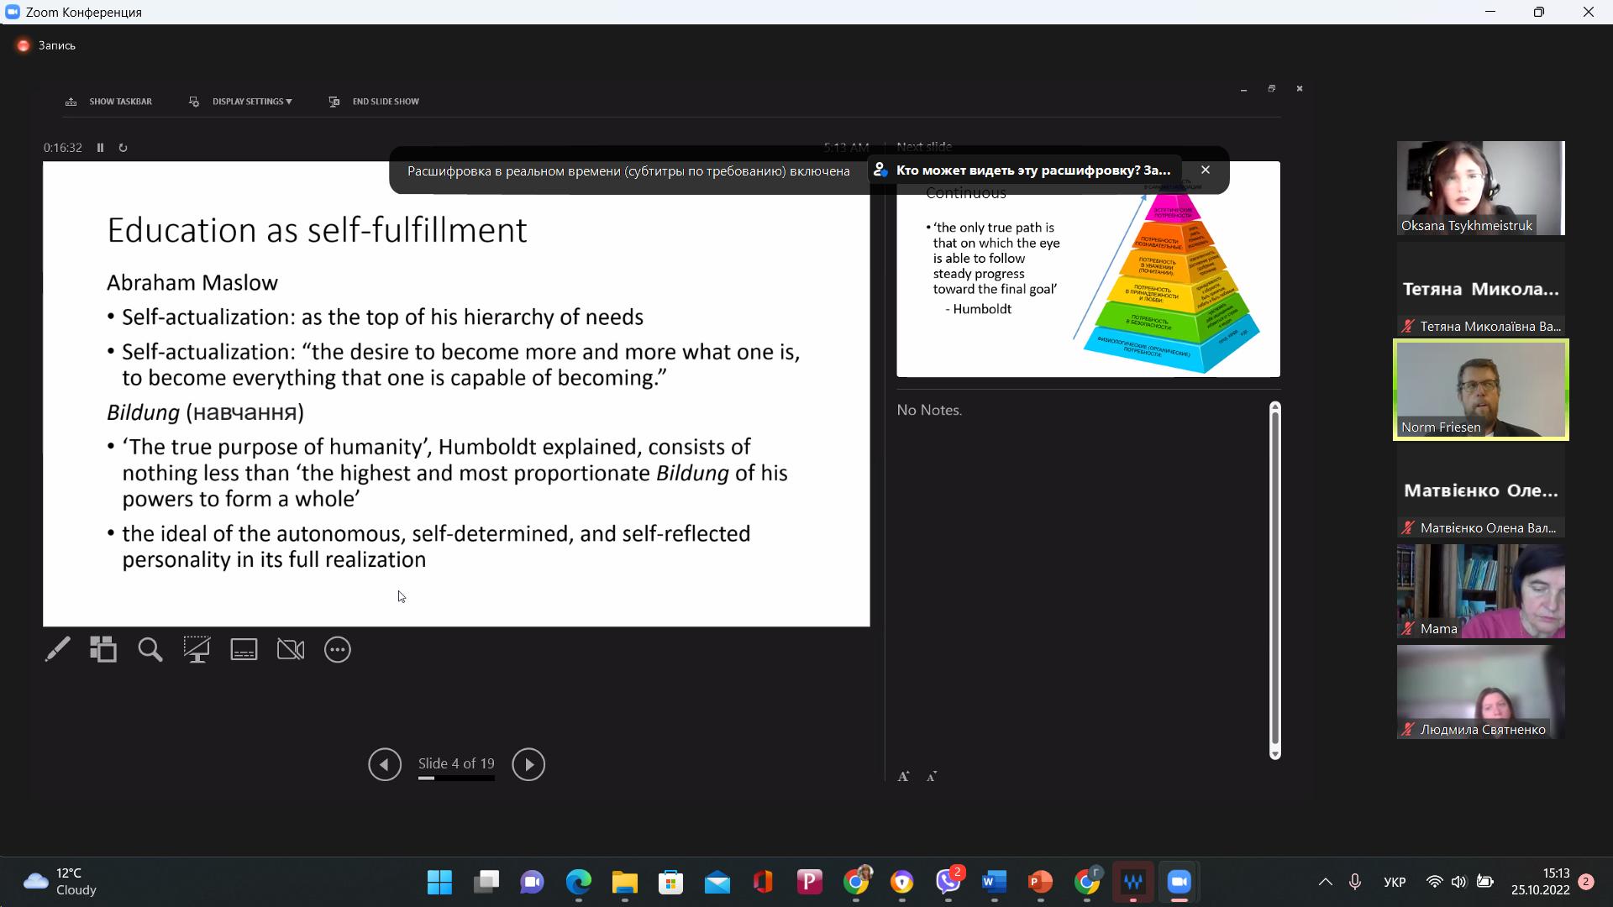Open the Display Settings dropdown

[x=251, y=102]
